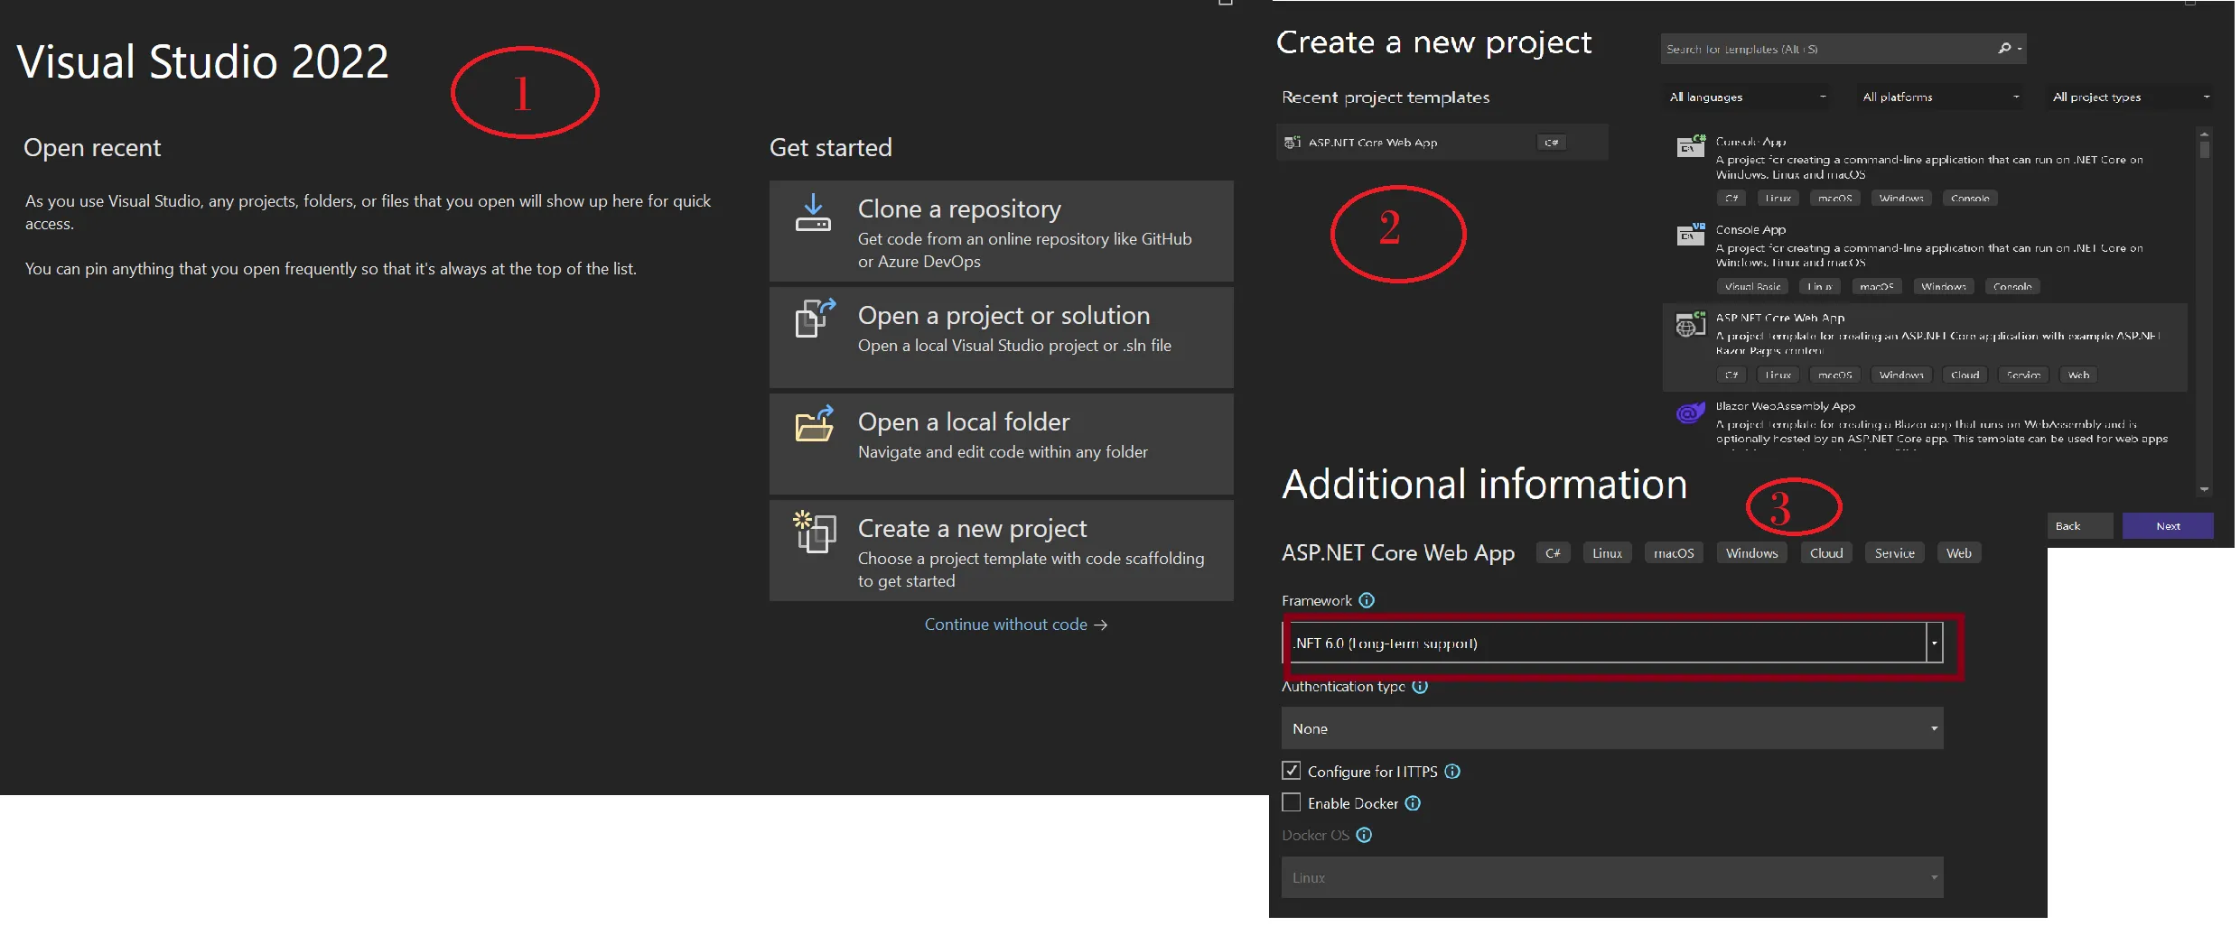The image size is (2240, 926).
Task: Click the Blazor WebAssembly App template icon
Action: coord(1690,413)
